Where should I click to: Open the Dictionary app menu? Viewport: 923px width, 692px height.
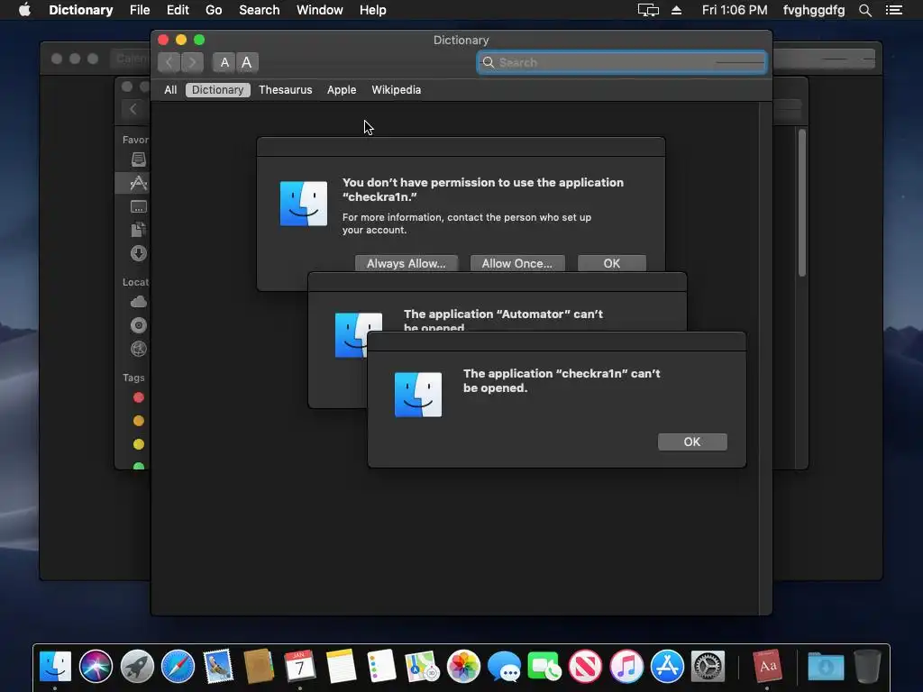point(80,10)
